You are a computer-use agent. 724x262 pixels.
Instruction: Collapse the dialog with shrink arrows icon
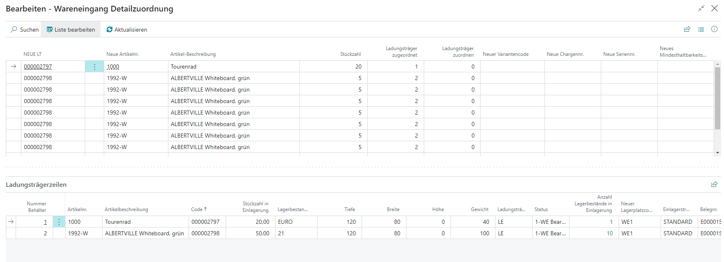(x=701, y=9)
